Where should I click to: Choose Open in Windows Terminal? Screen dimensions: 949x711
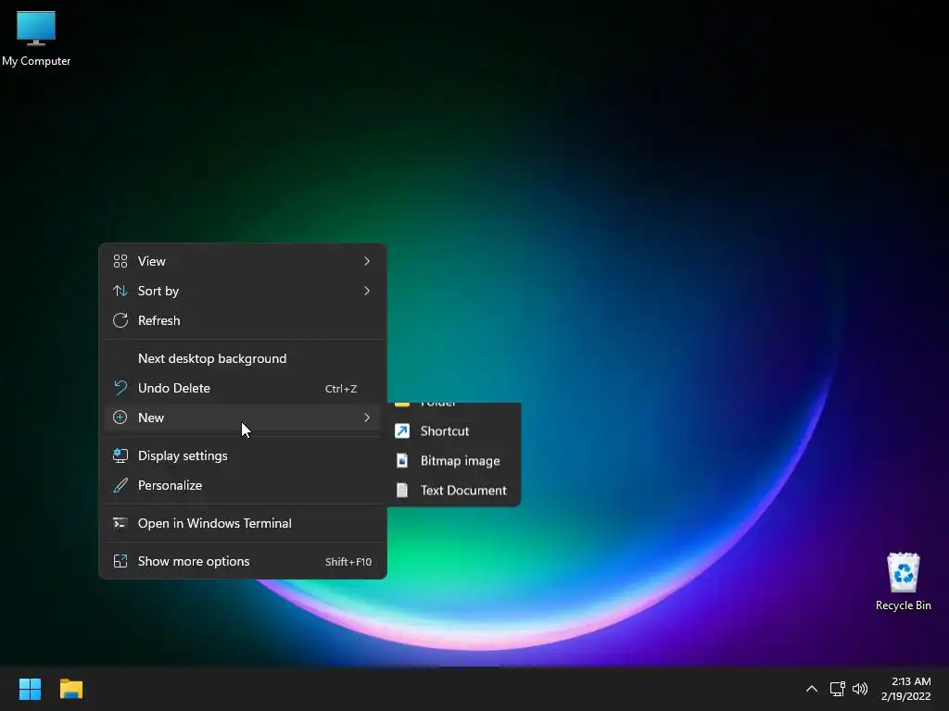click(243, 523)
